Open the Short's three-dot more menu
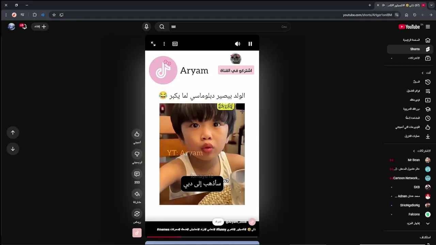The width and height of the screenshot is (436, 245). click(x=164, y=44)
